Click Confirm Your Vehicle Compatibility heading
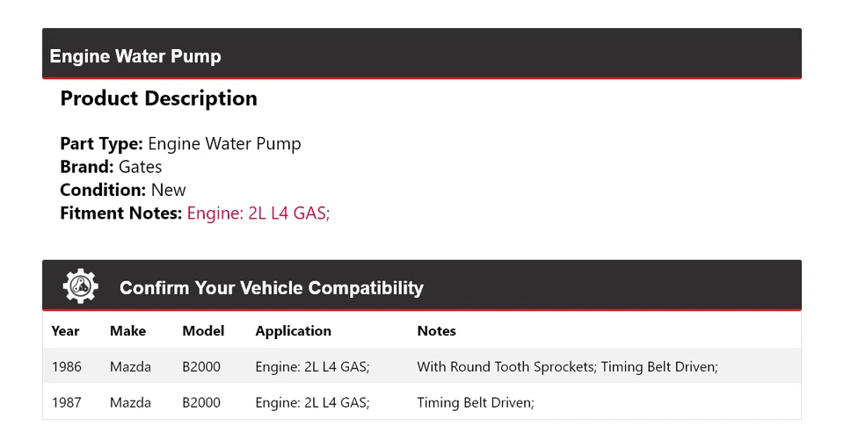Viewport: 844px width, 448px height. tap(271, 288)
